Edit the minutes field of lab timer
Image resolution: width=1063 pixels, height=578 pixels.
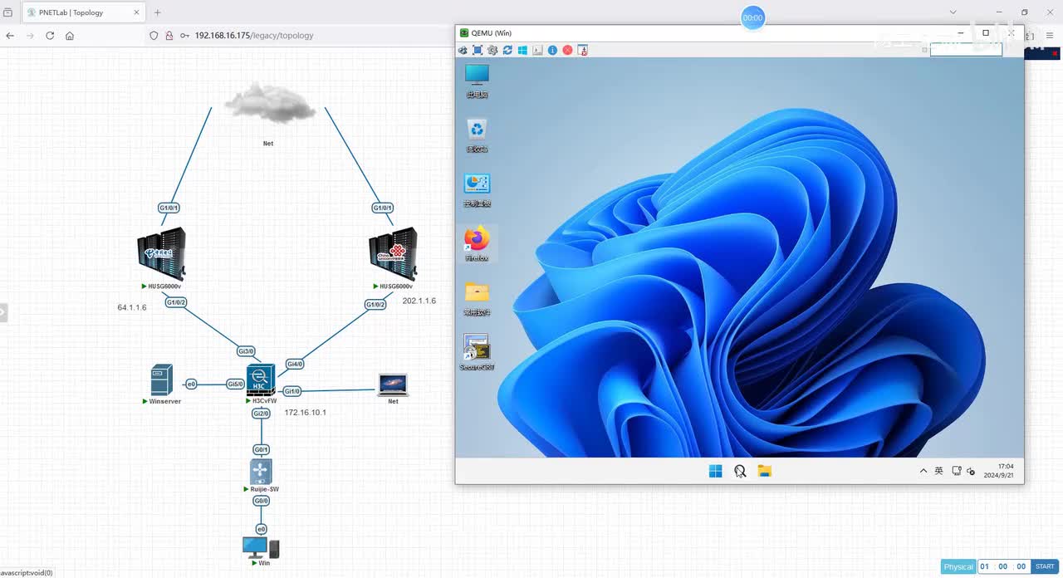tap(1003, 566)
